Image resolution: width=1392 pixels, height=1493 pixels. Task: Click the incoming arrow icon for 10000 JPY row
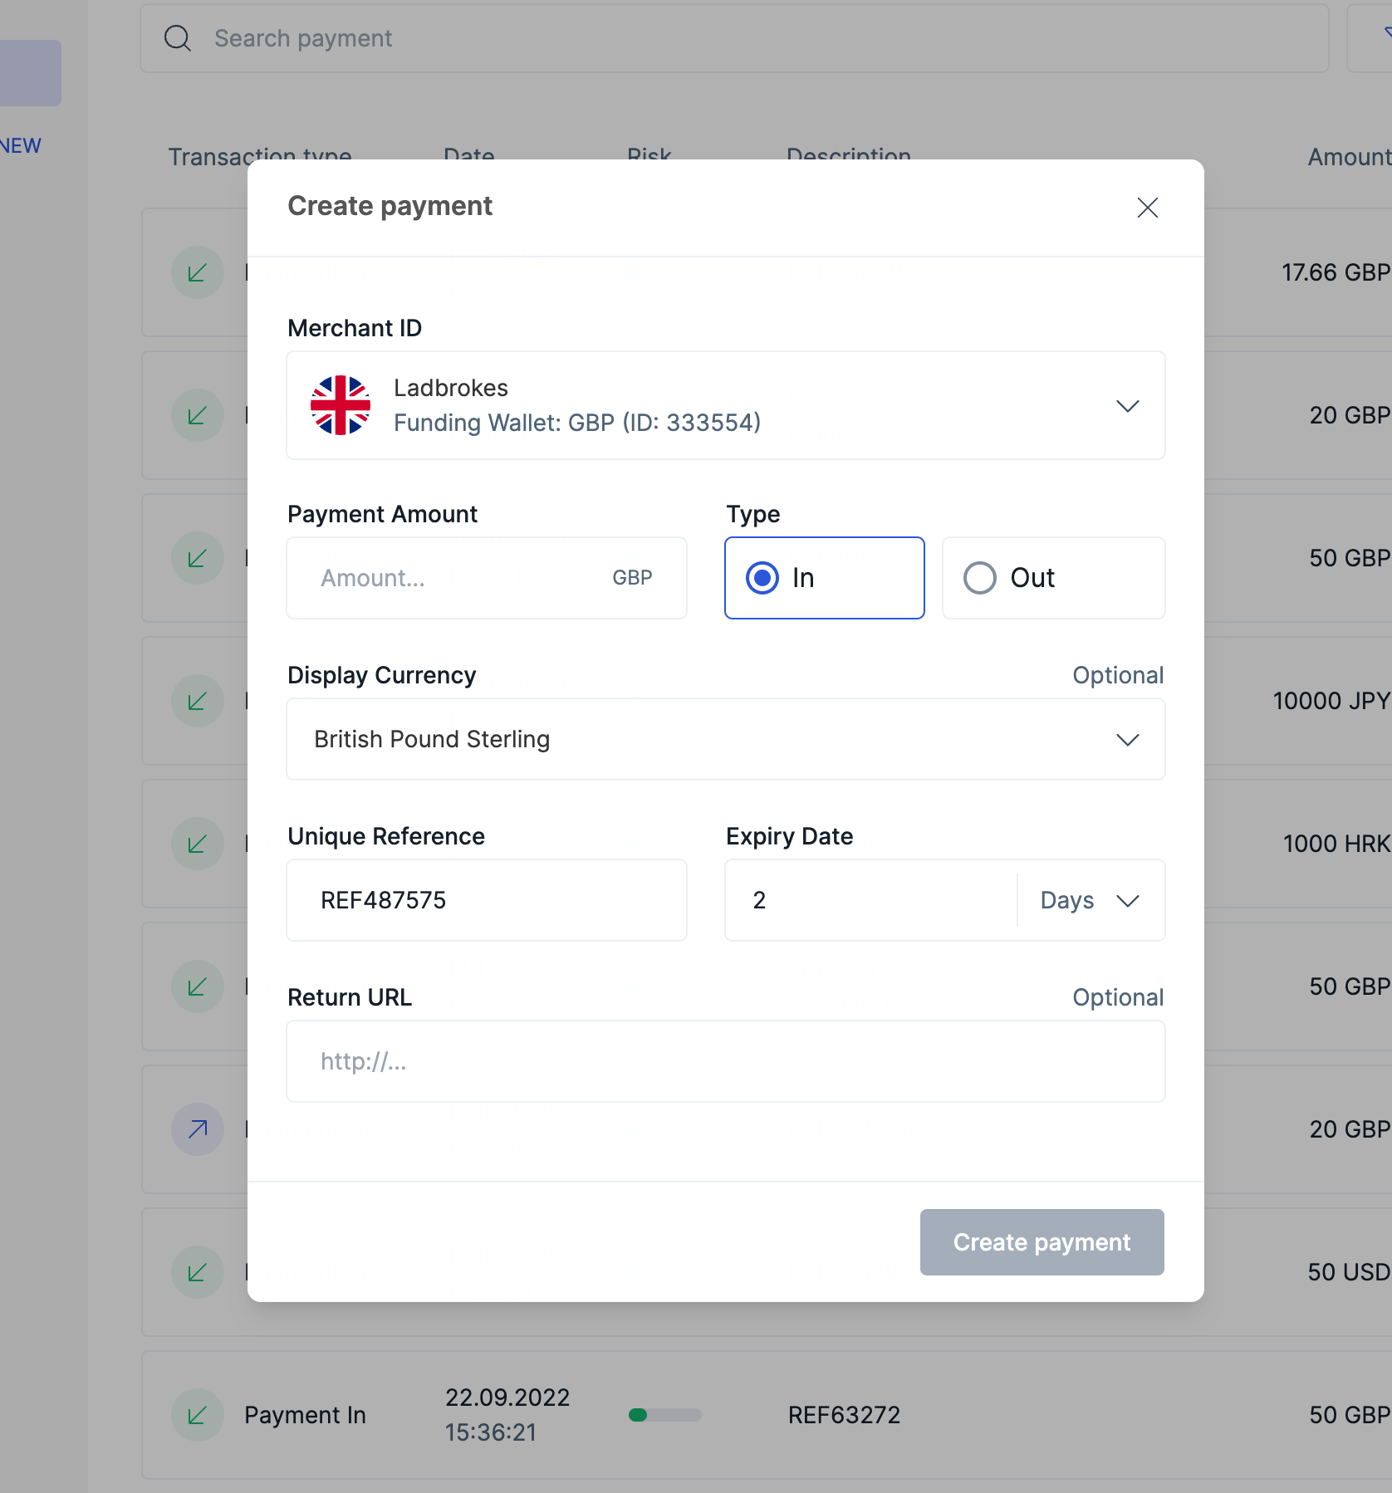click(x=198, y=701)
